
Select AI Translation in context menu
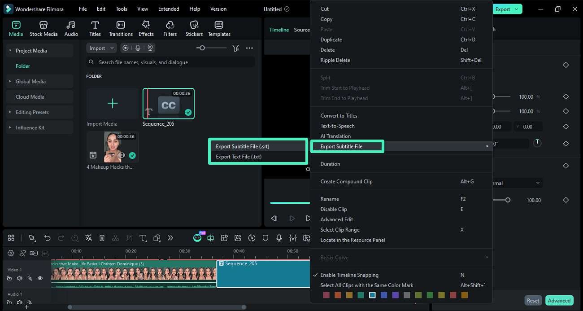coord(335,136)
